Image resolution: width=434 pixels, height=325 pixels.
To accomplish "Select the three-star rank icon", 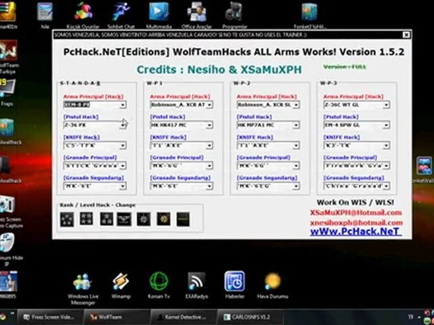I will pos(107,219).
